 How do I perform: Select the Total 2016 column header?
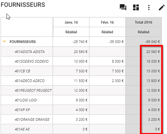point(144,22)
